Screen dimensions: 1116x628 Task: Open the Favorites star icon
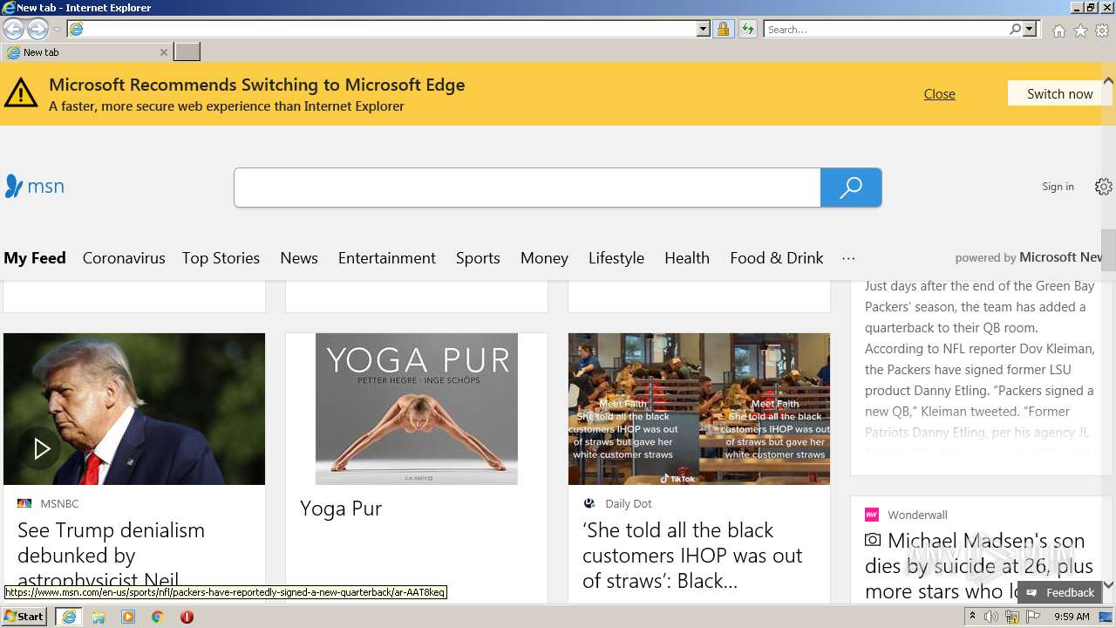coord(1080,31)
